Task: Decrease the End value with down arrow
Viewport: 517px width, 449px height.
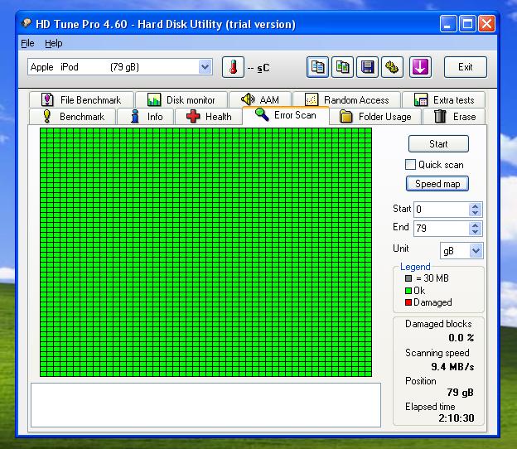Action: click(475, 232)
